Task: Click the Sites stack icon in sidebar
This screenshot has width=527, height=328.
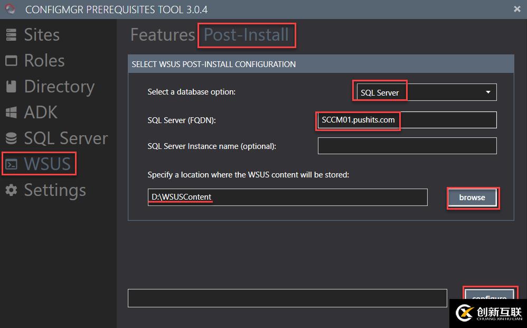Action: pyautogui.click(x=11, y=35)
